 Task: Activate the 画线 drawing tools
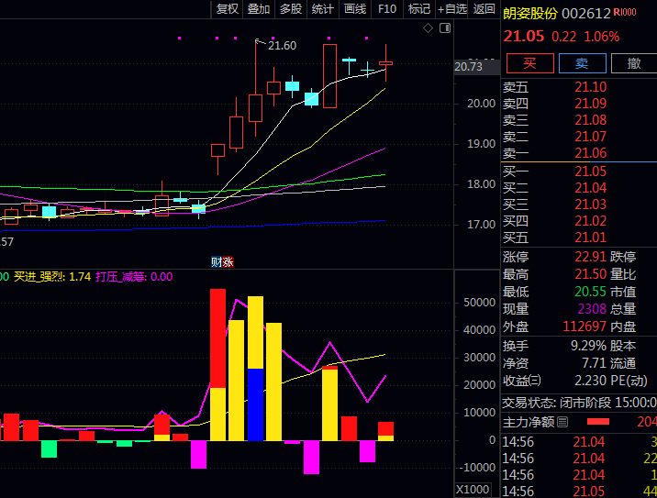[354, 9]
